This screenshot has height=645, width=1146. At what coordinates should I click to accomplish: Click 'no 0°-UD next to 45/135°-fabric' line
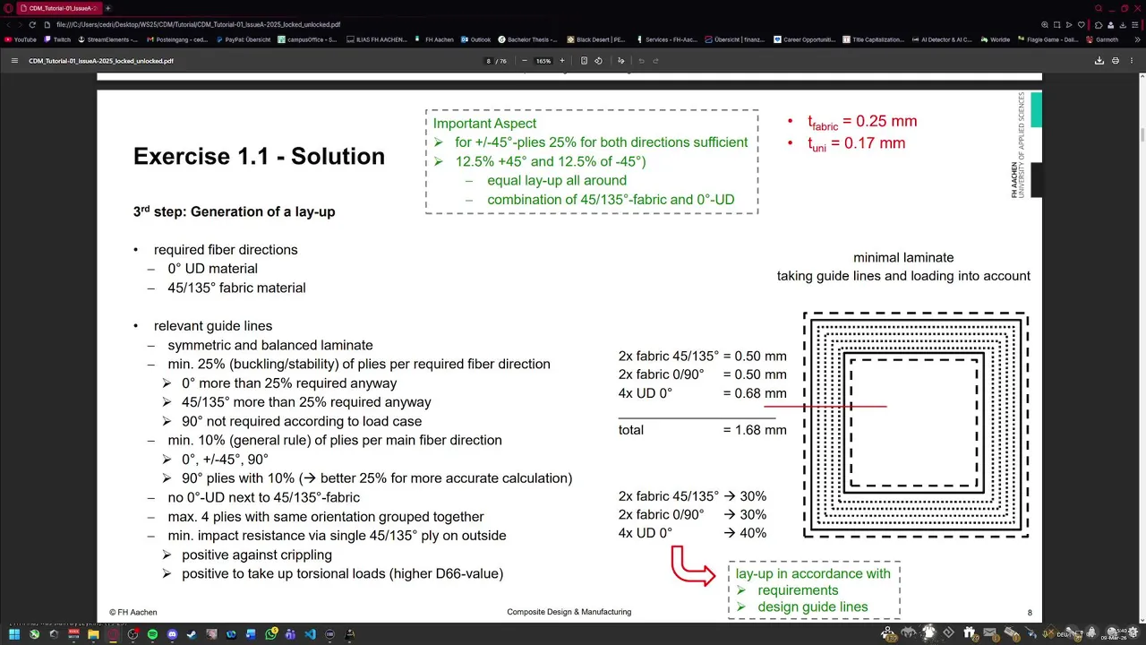263,497
